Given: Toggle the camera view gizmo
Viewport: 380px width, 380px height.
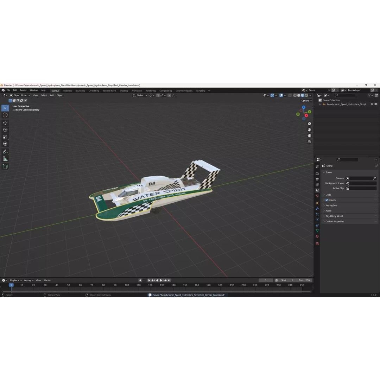Looking at the screenshot, I should (309, 136).
